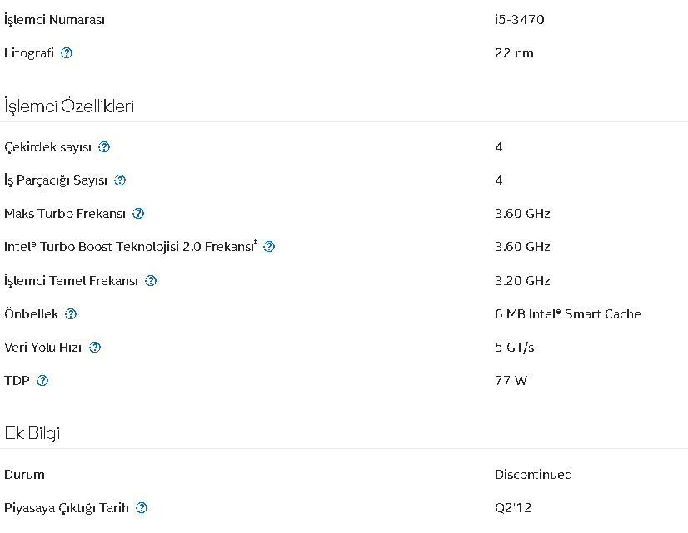Screen dimensions: 688x533
Task: Click help icon next to Litografi
Action: (x=67, y=53)
